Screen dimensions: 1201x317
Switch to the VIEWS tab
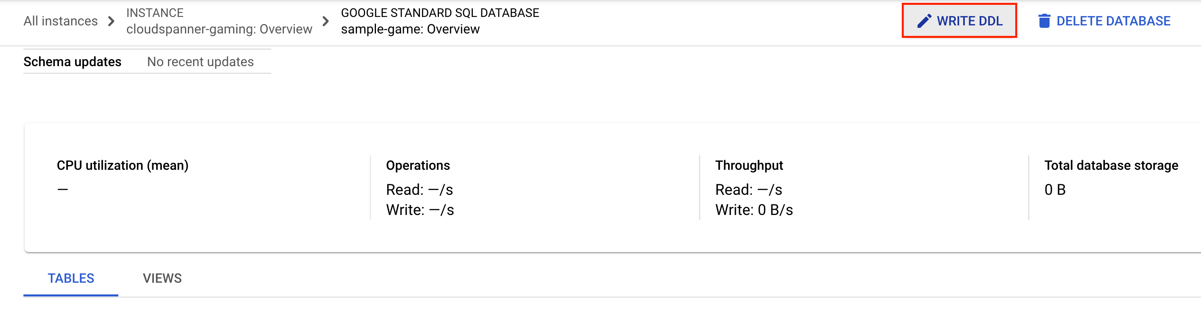pyautogui.click(x=162, y=278)
